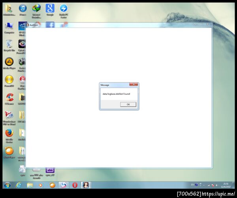
Task: Click the EN language indicator in the tray
Action: coord(192,185)
